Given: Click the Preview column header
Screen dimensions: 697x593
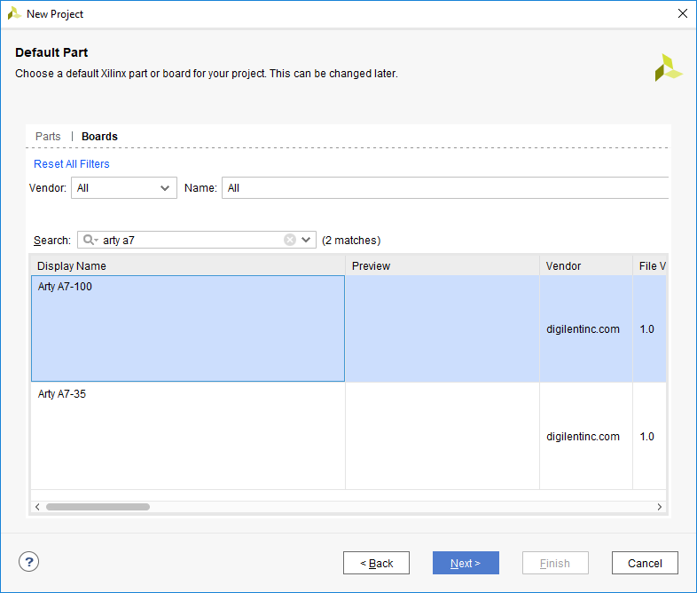Looking at the screenshot, I should coord(442,266).
